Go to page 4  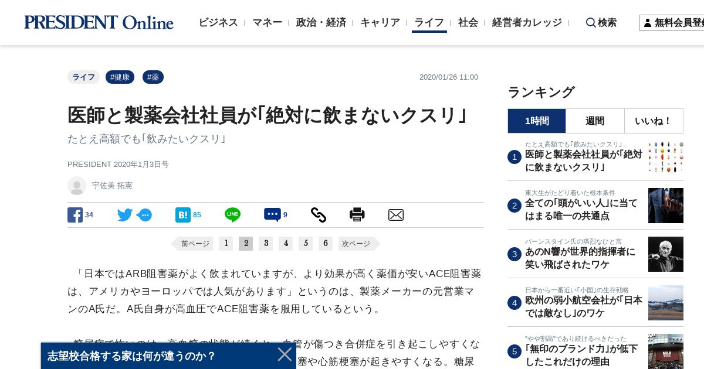[286, 244]
